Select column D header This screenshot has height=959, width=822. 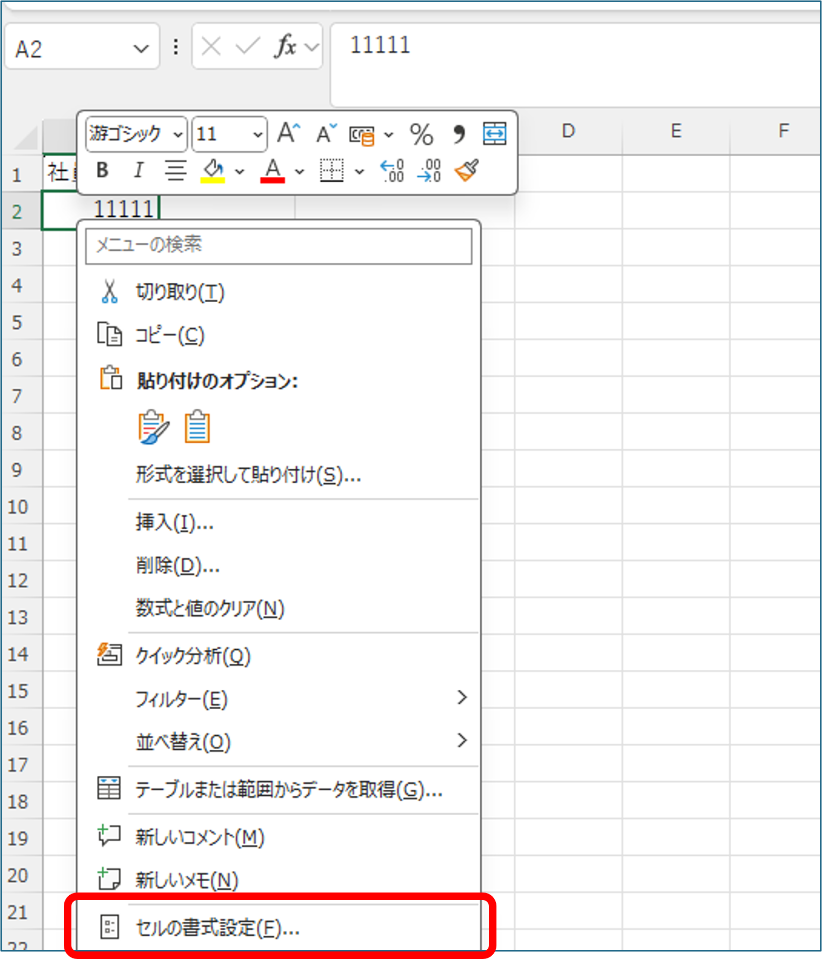pos(568,131)
